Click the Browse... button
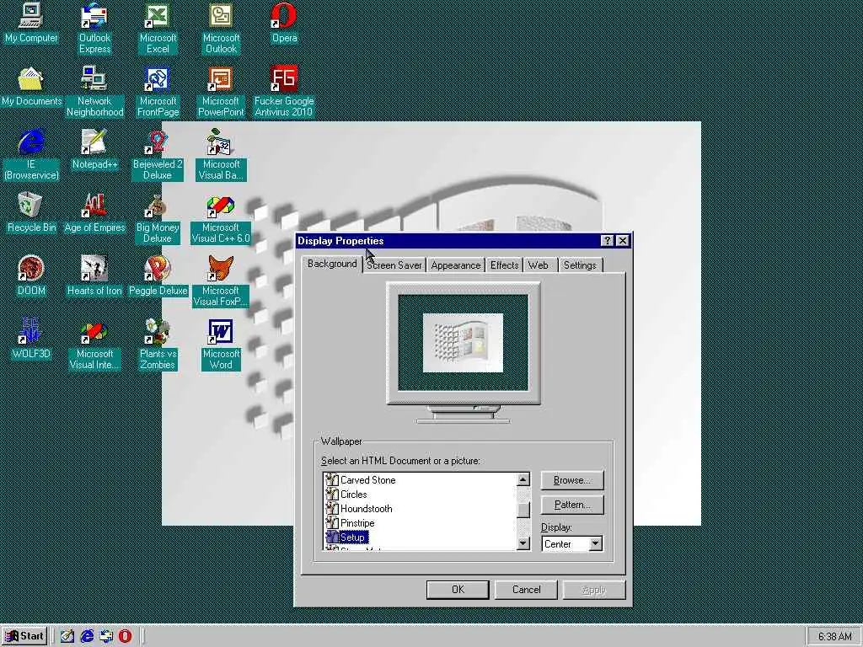Screen dimensions: 863x647 (572, 480)
